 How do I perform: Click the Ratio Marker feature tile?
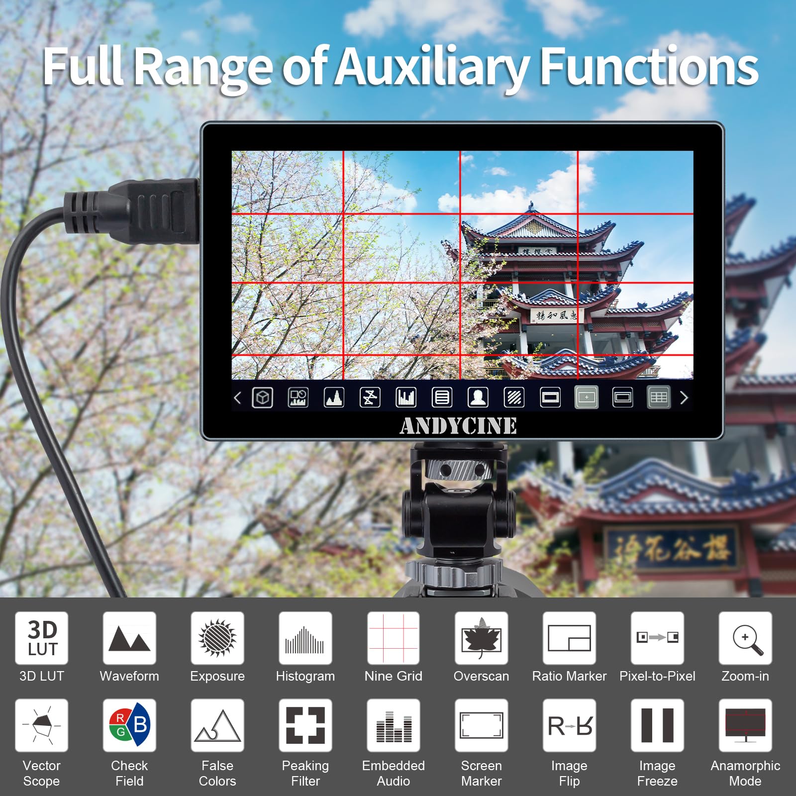[569, 638]
